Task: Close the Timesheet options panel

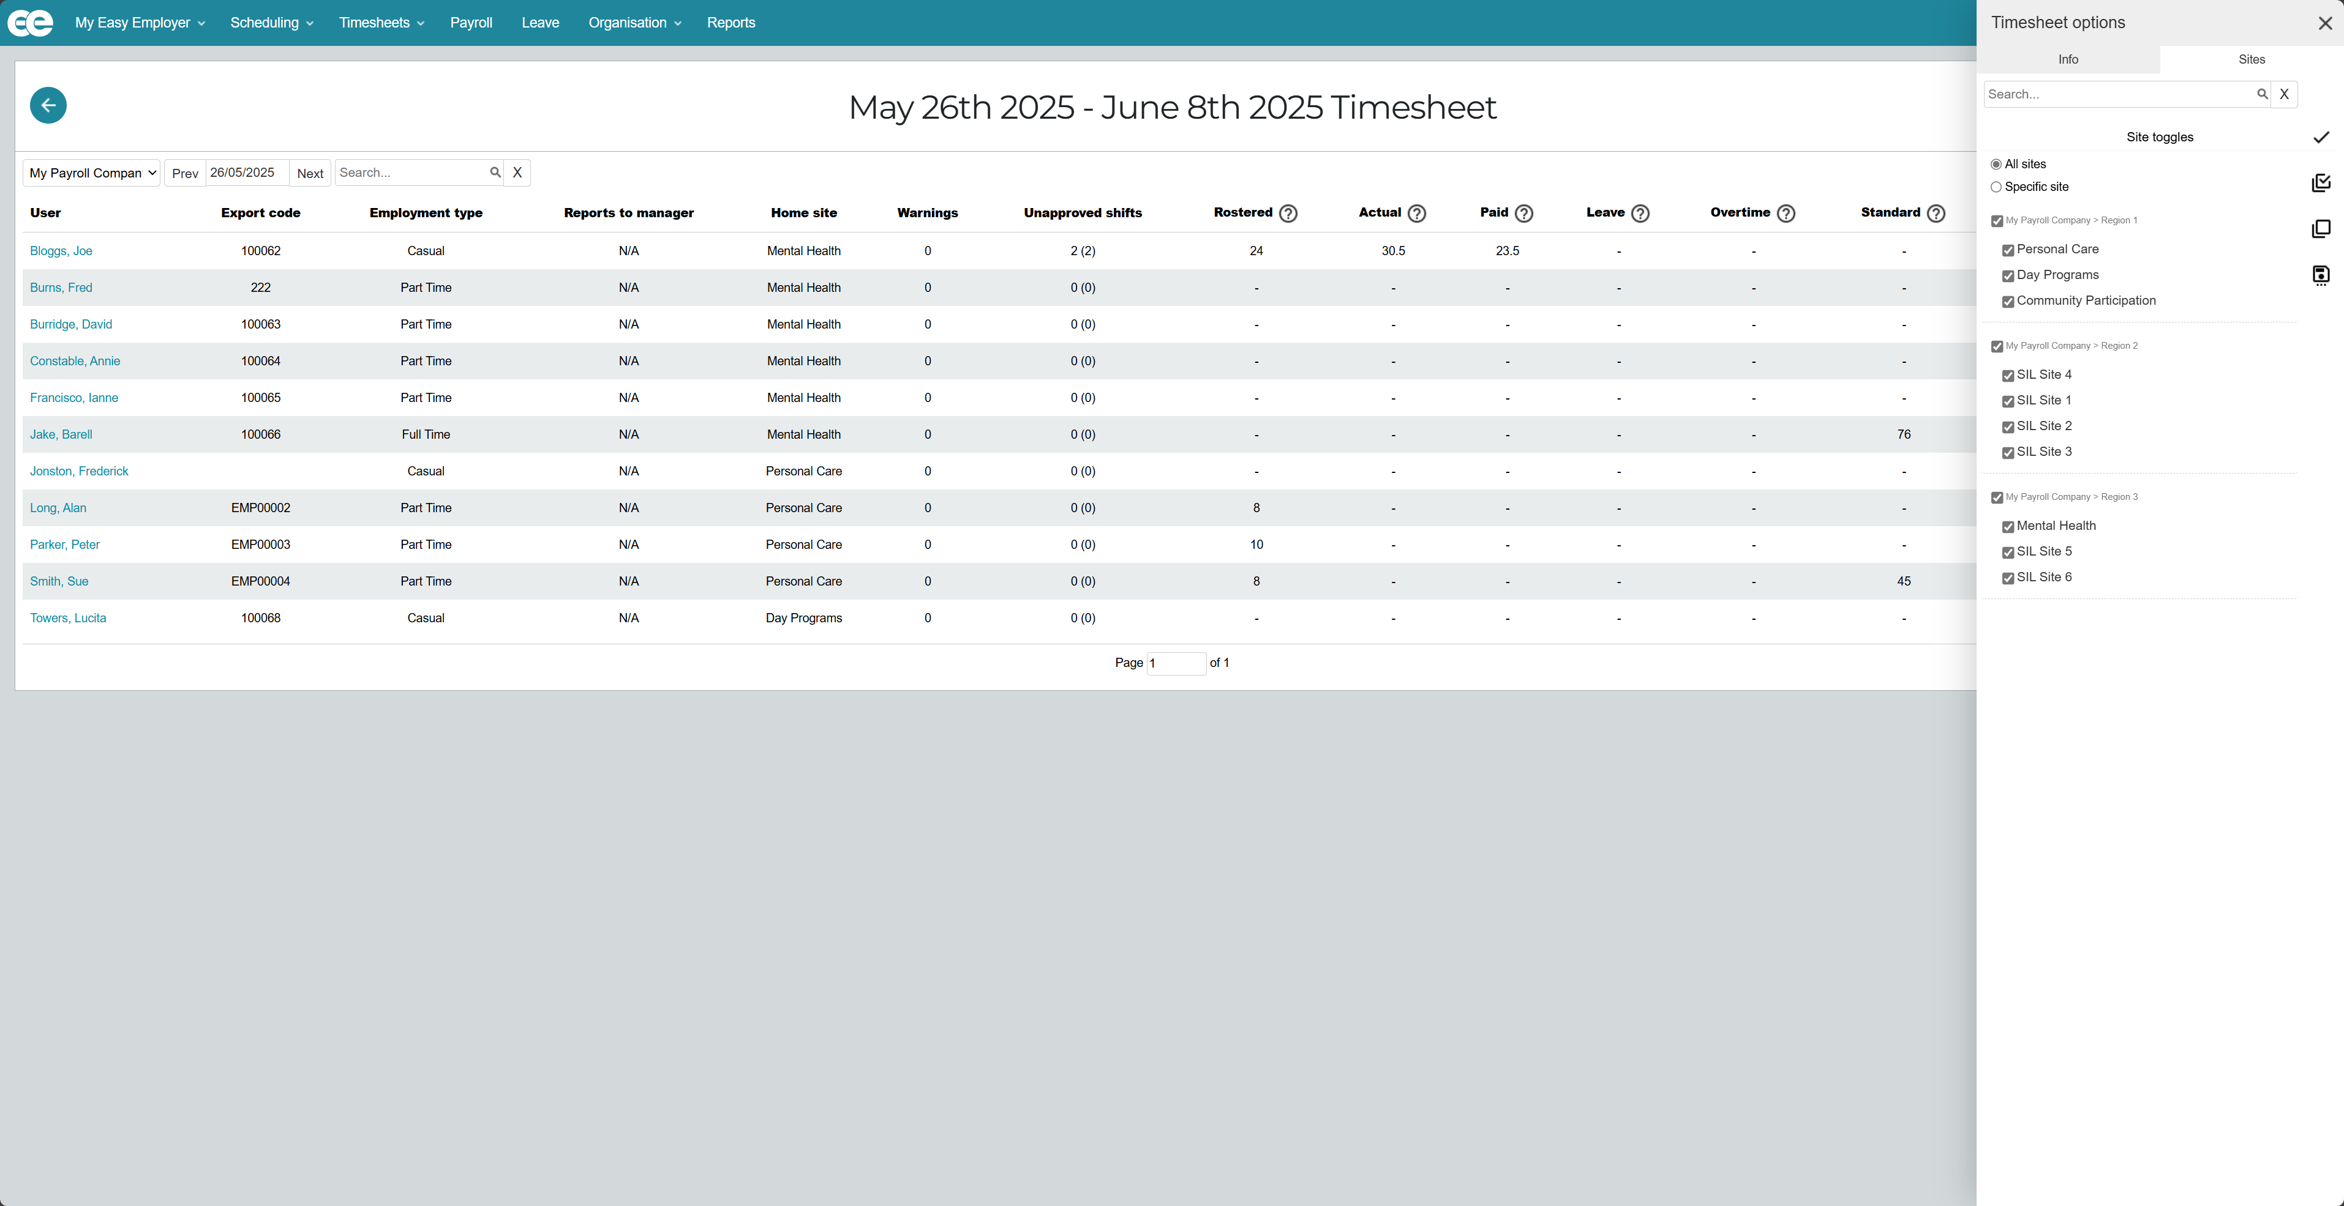Action: click(x=2325, y=23)
